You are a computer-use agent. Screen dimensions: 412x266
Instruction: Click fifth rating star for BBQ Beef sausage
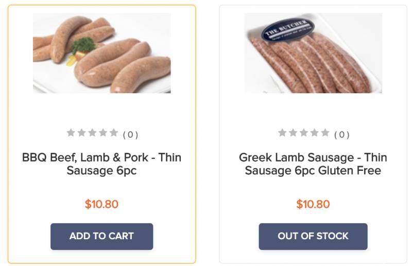pyautogui.click(x=114, y=133)
